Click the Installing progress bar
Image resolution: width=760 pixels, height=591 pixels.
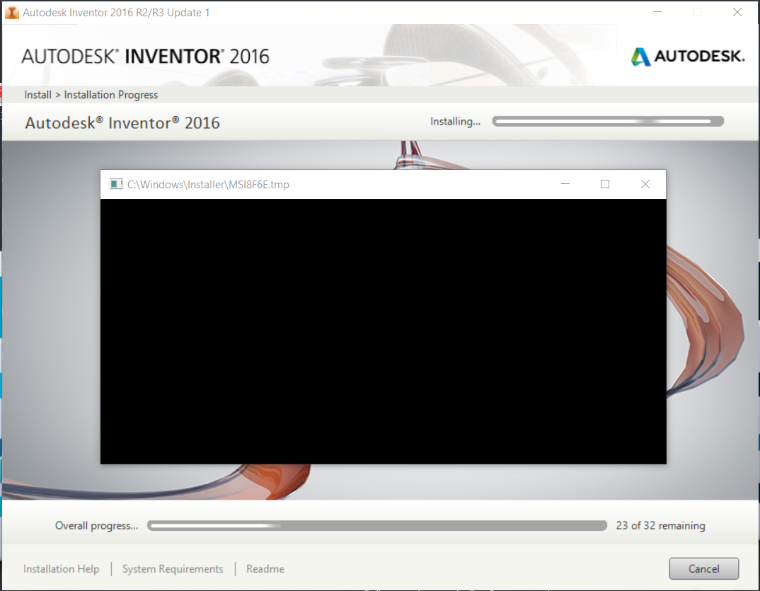pos(608,121)
